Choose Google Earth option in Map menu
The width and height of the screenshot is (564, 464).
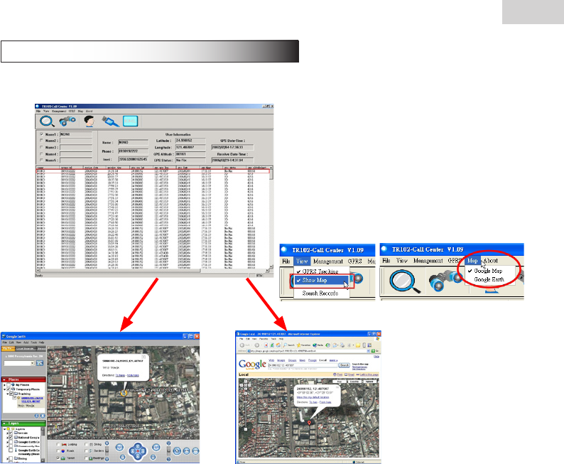click(489, 279)
